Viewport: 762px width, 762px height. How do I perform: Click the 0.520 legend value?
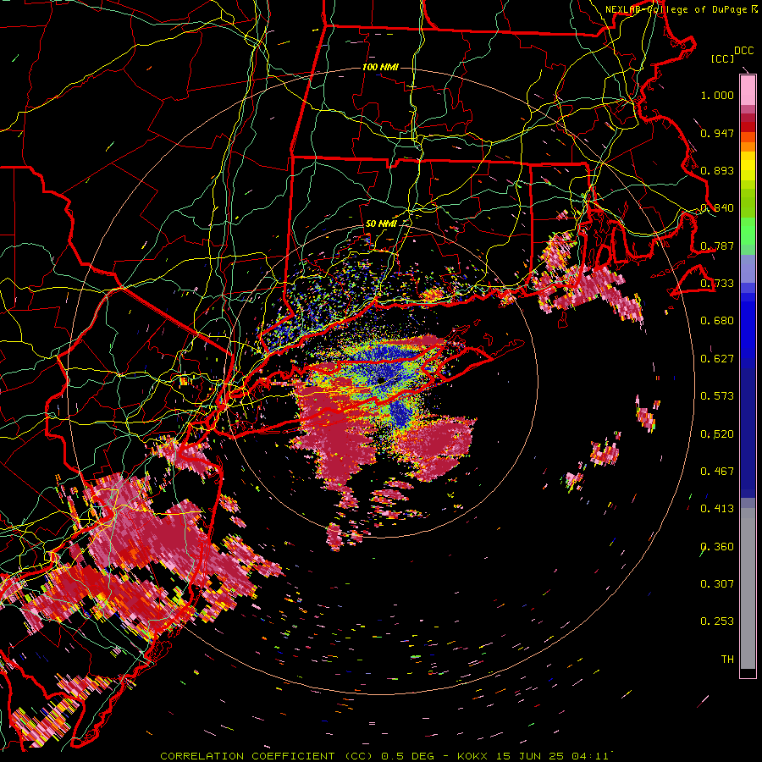pos(717,434)
